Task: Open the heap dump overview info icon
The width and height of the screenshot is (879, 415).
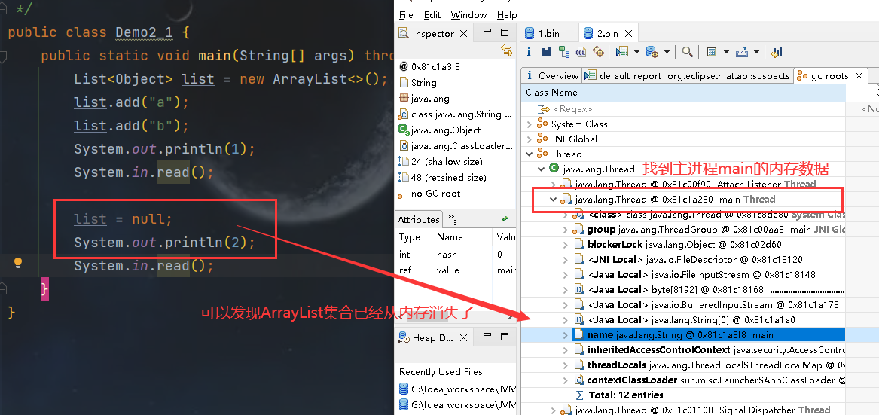Action: [x=529, y=52]
